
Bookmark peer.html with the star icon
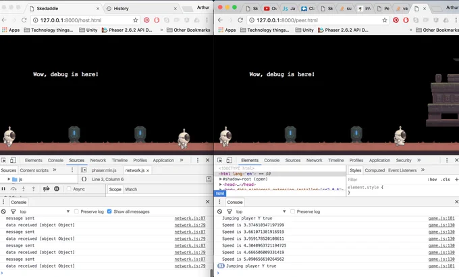pos(384,20)
